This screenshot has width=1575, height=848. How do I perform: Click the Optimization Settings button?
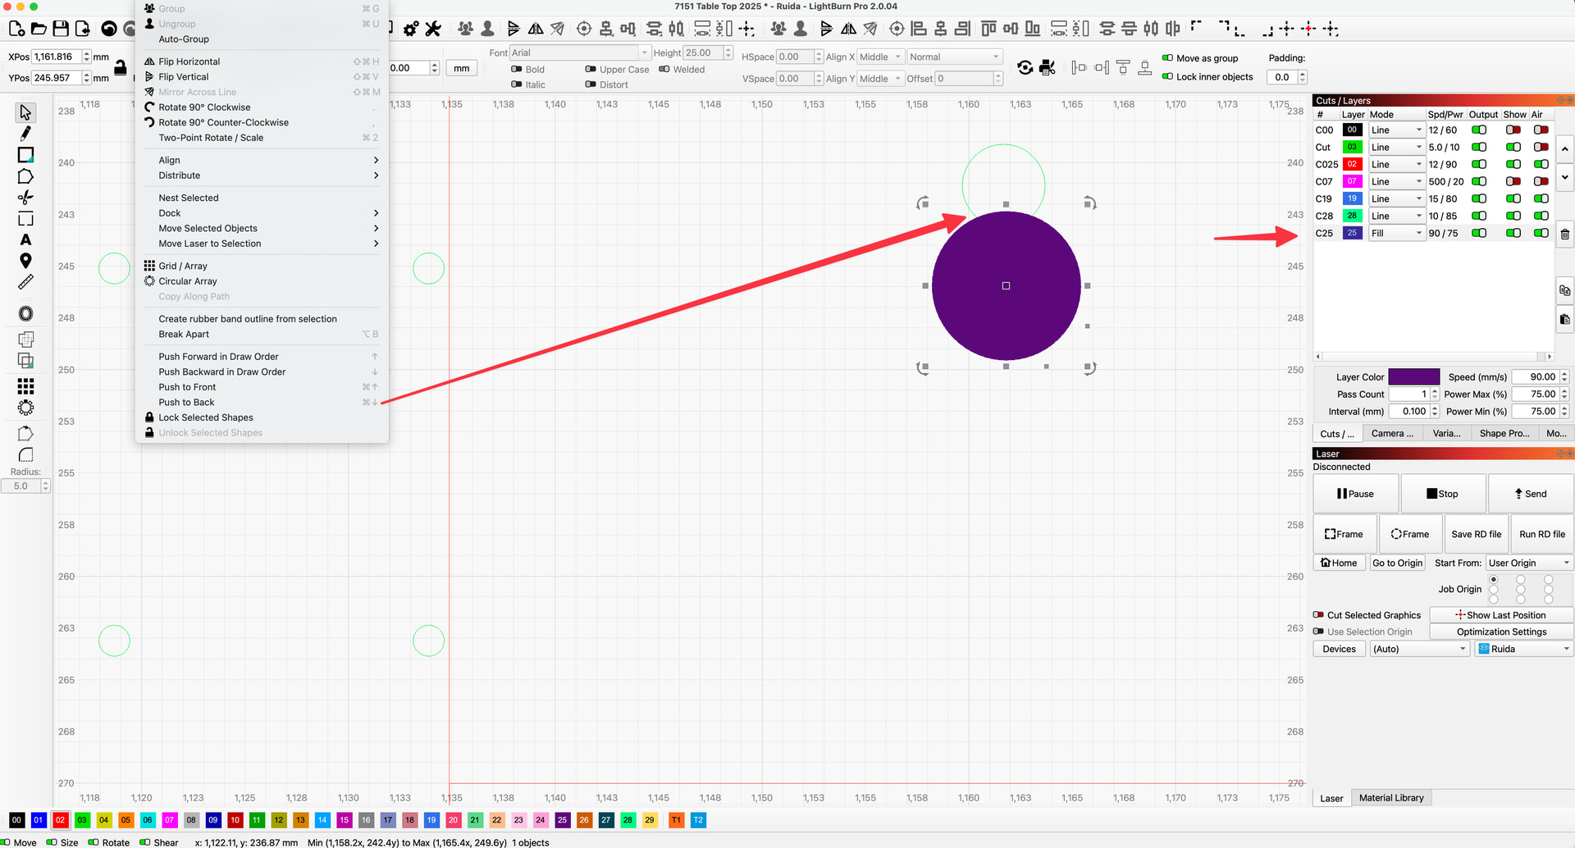[1501, 631]
